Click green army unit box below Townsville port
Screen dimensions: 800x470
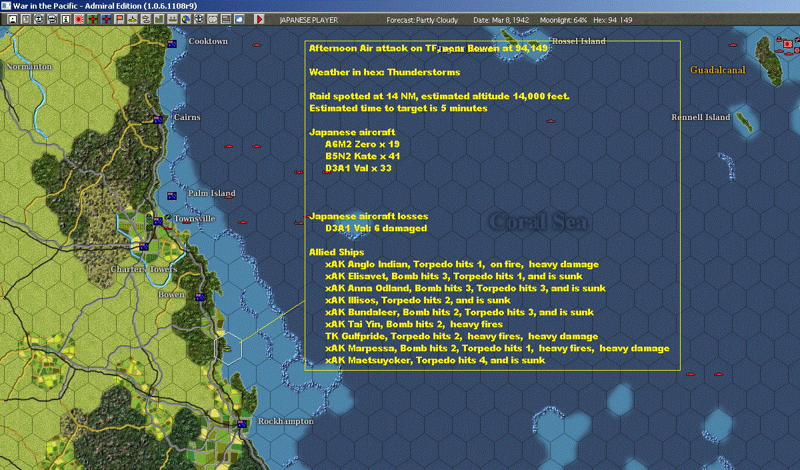(150, 227)
